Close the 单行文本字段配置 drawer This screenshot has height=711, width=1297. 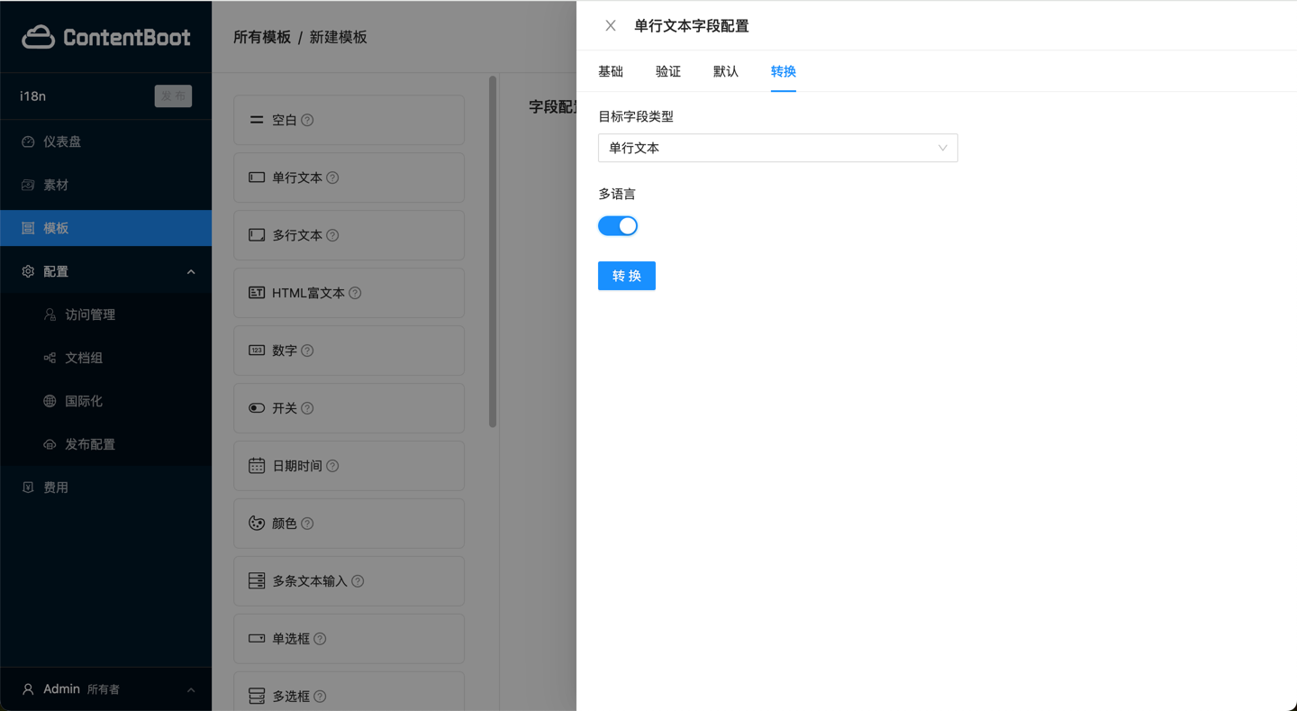[611, 26]
